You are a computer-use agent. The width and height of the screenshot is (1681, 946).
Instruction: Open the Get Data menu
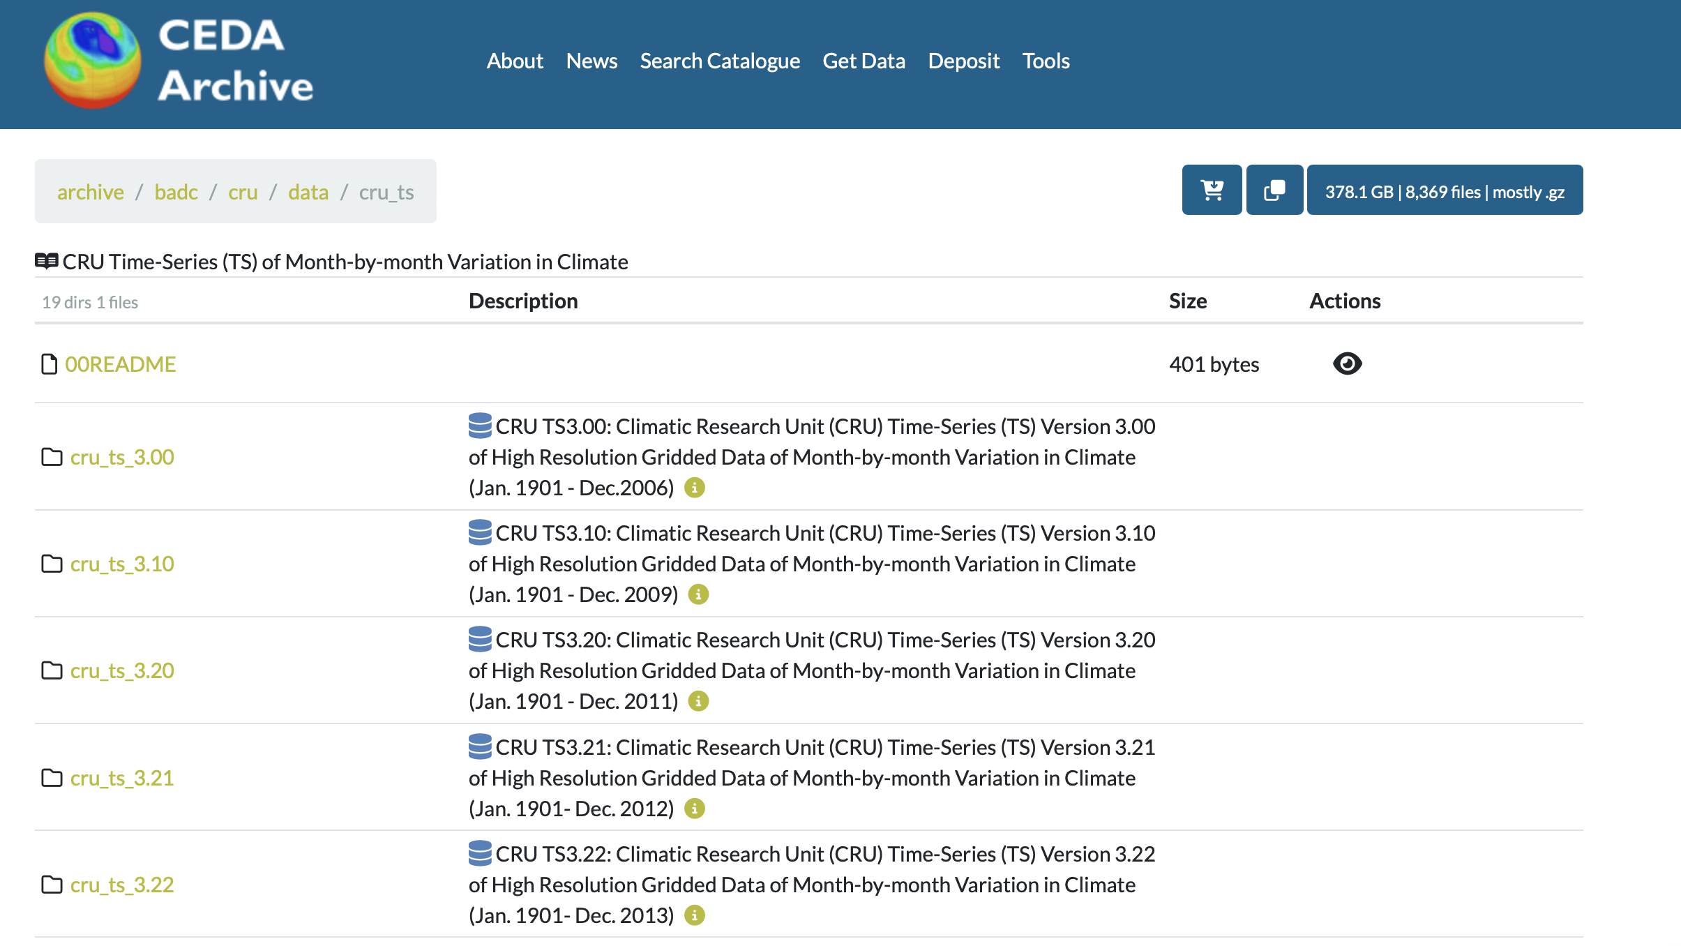[x=864, y=61]
